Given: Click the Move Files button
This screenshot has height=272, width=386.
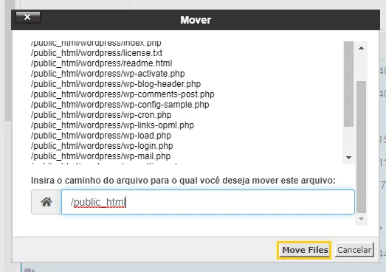Looking at the screenshot, I should [x=304, y=250].
